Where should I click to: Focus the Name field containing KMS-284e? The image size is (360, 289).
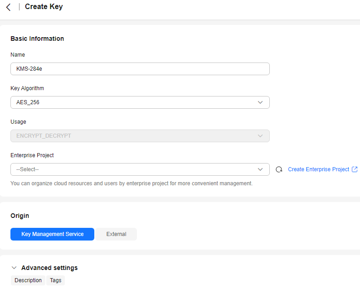click(140, 69)
